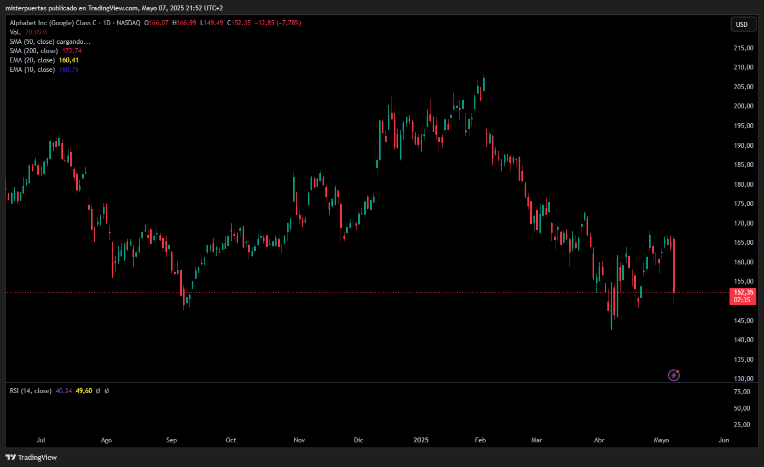Viewport: 764px width, 467px height.
Task: Click the countdown timer 07:35
Action: (x=742, y=300)
